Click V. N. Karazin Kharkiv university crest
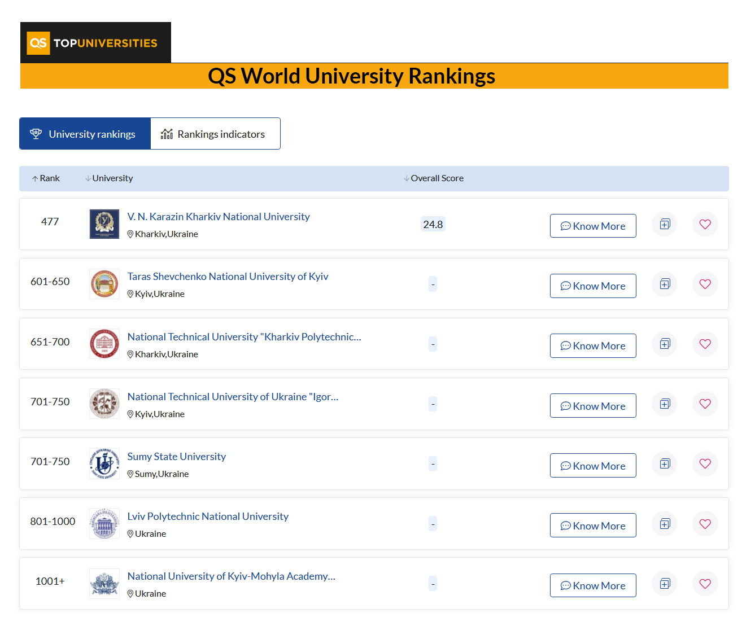Image resolution: width=742 pixels, height=626 pixels. (104, 224)
